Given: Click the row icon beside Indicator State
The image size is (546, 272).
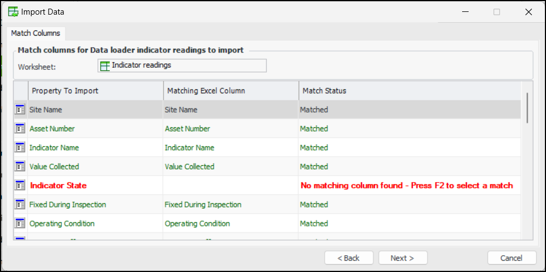Looking at the screenshot, I should point(20,185).
